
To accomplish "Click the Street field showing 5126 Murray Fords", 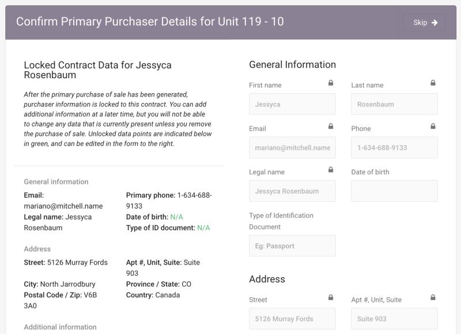I will pos(292,319).
